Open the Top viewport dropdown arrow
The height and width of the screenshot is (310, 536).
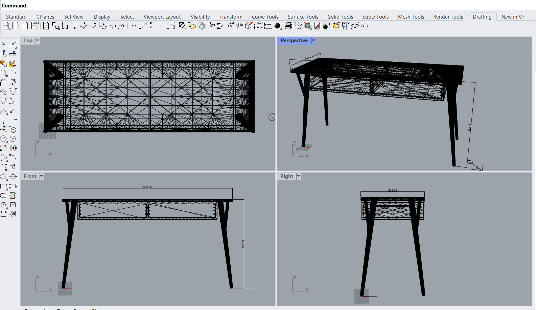coord(38,41)
